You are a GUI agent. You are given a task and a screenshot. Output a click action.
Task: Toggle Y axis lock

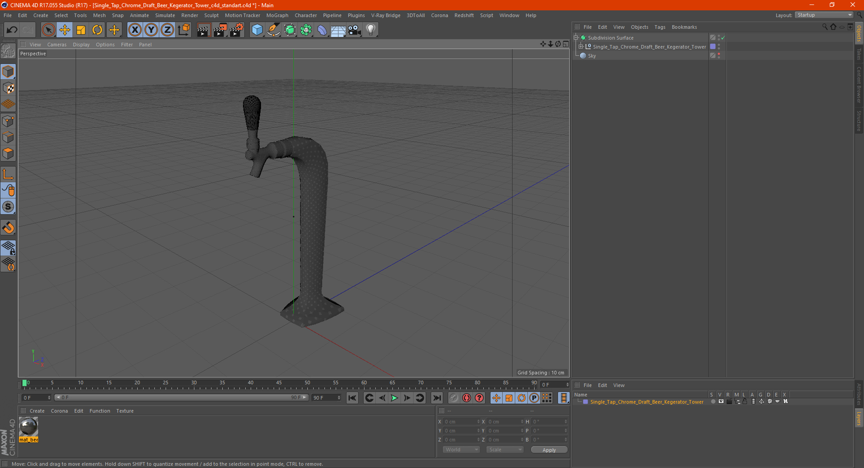tap(151, 30)
